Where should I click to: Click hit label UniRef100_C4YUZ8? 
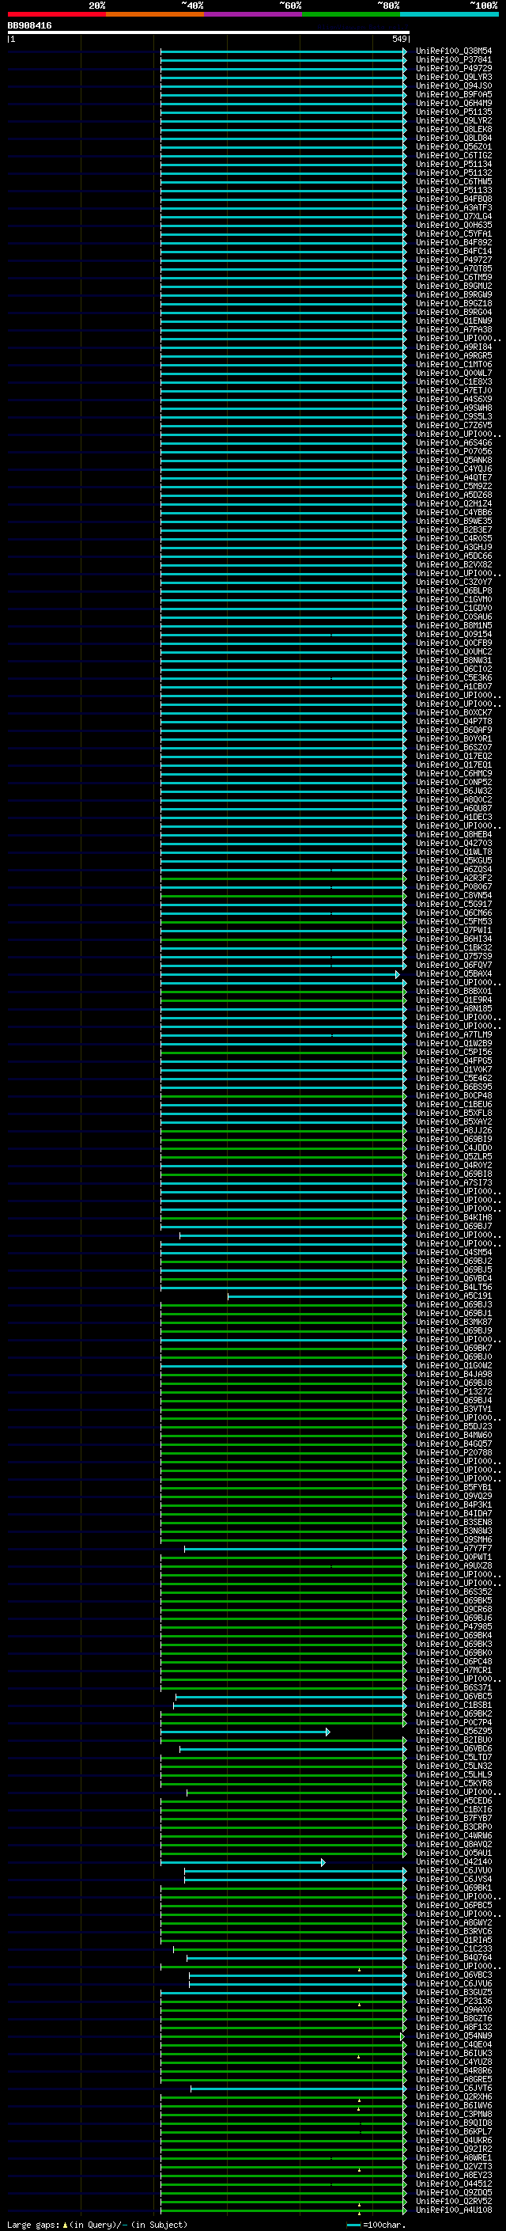point(454,2064)
